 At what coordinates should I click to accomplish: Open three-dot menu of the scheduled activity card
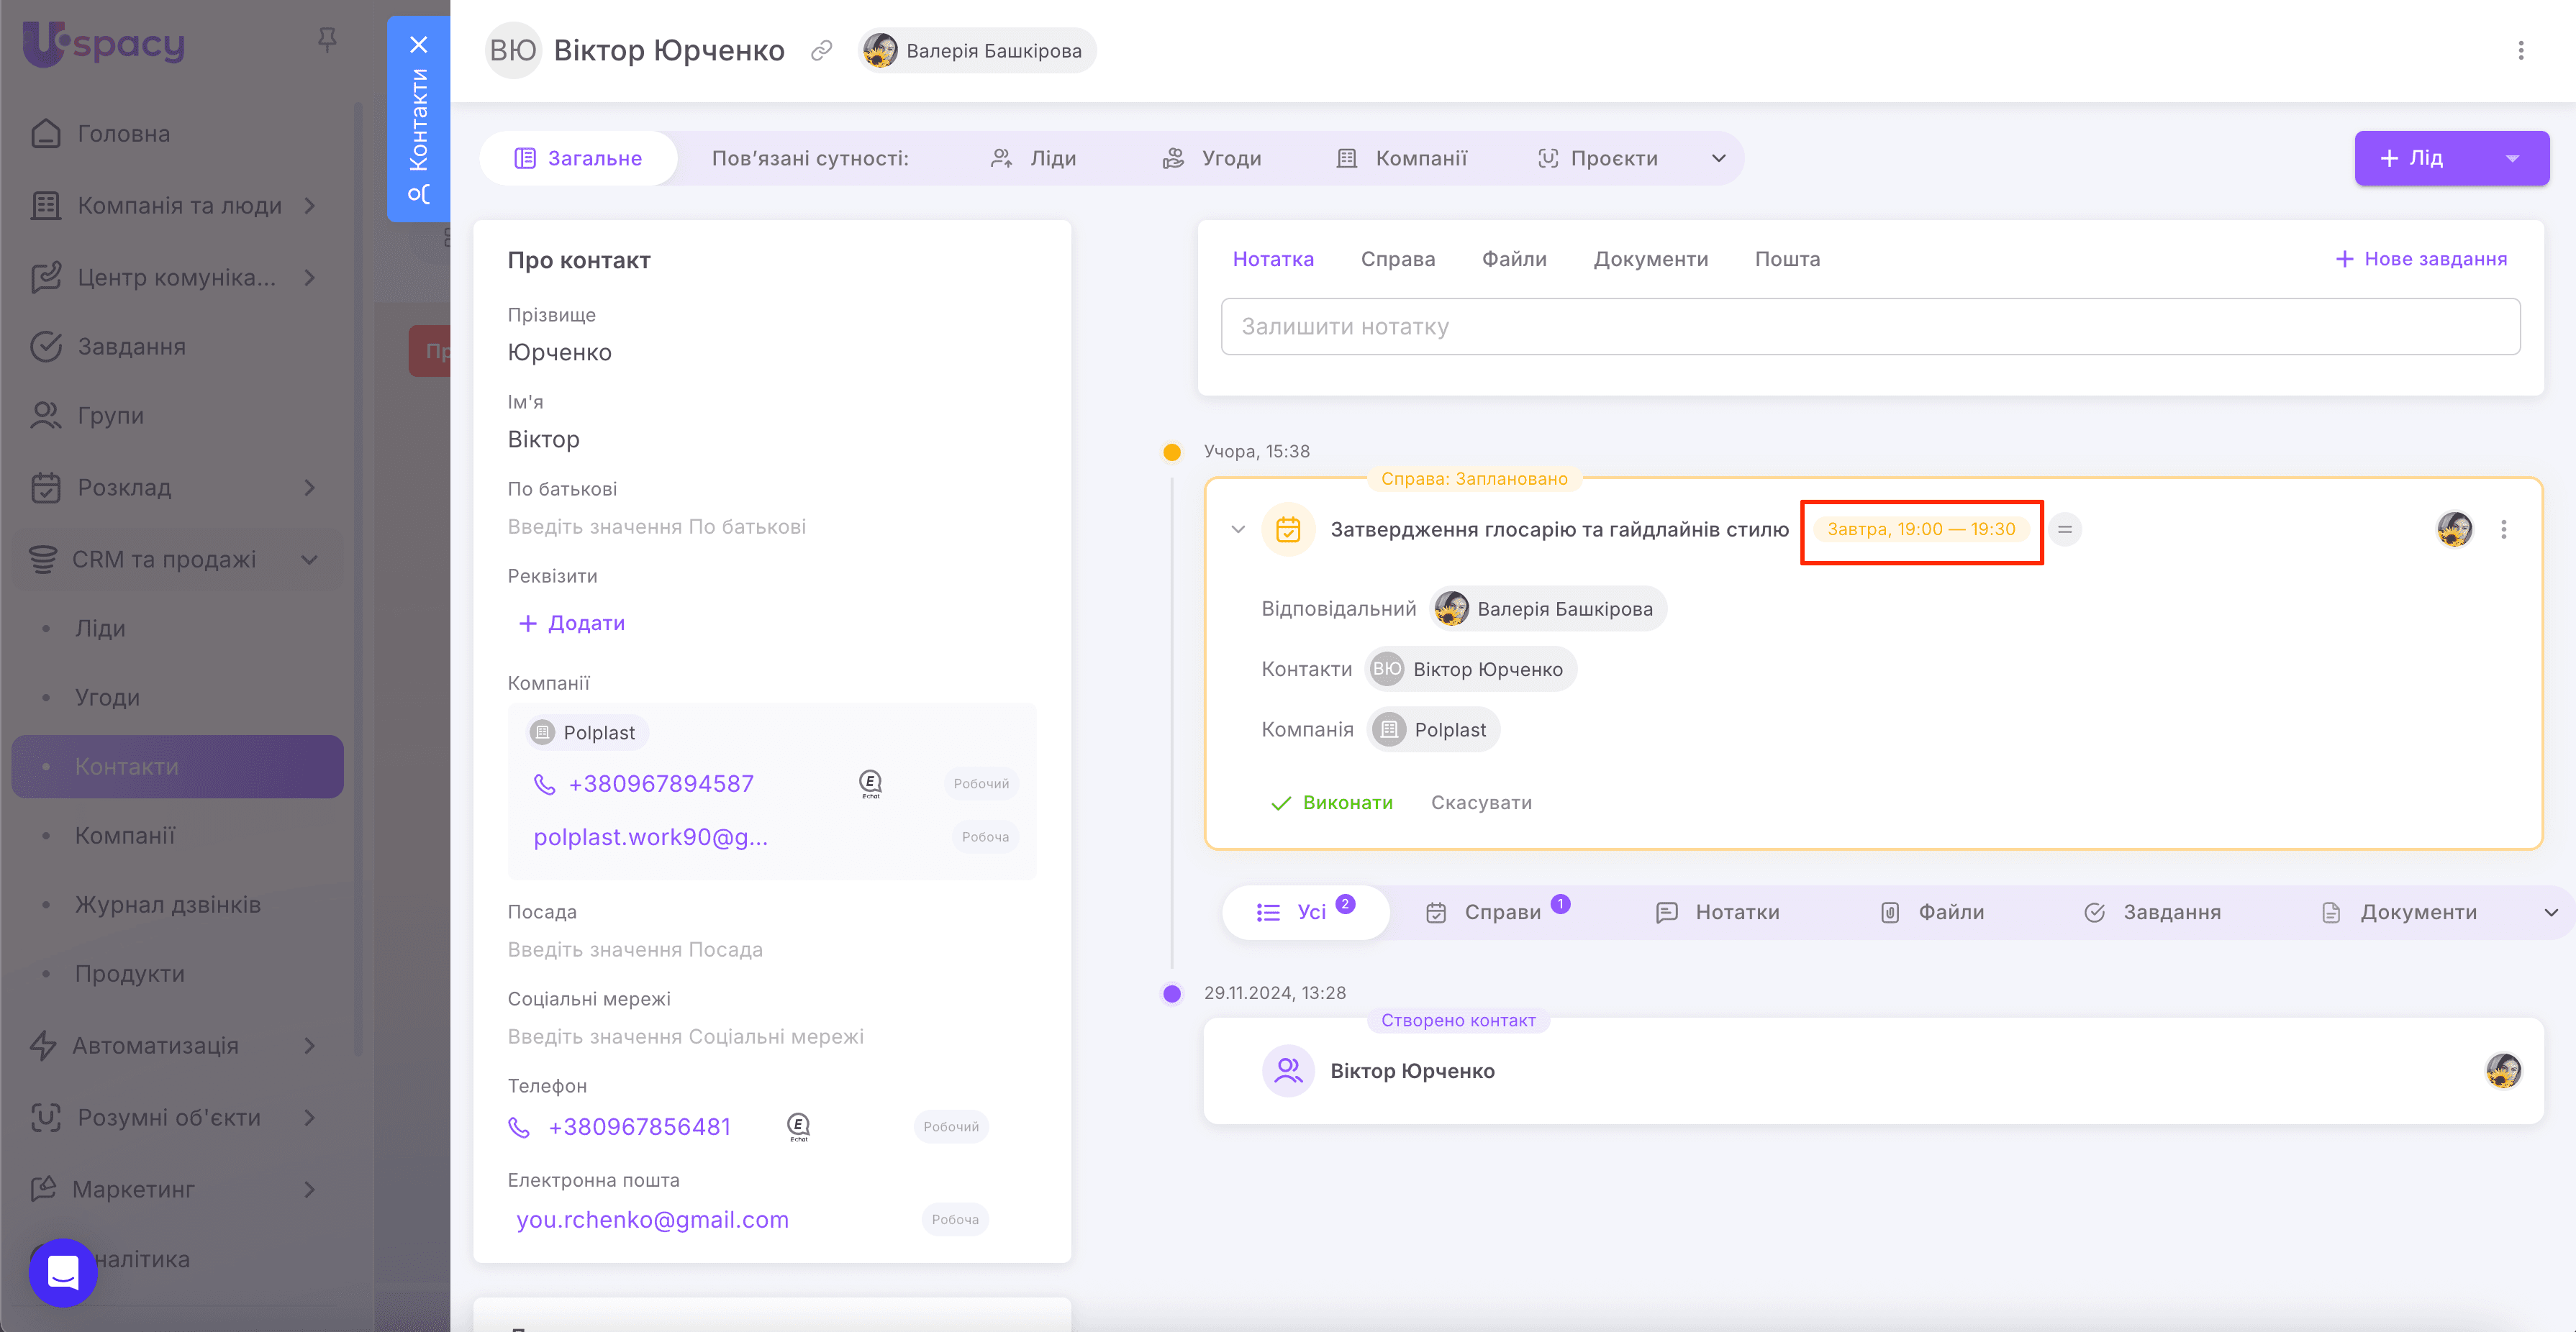(x=2503, y=529)
